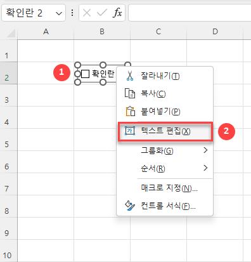The width and height of the screenshot is (251, 262).
Task: Click cell A1
Action: click(x=46, y=51)
